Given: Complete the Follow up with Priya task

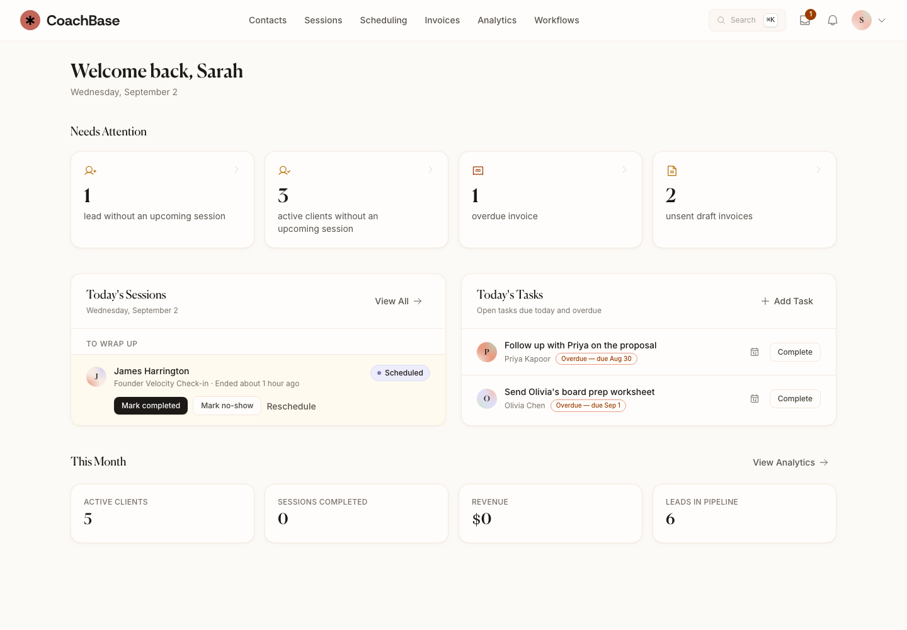Looking at the screenshot, I should (795, 352).
